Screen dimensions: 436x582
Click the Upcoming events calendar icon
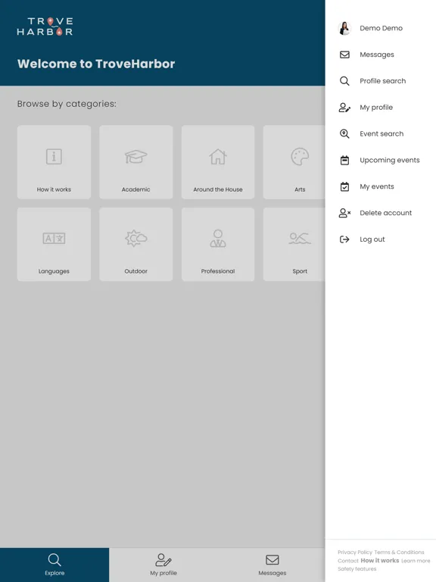[344, 160]
